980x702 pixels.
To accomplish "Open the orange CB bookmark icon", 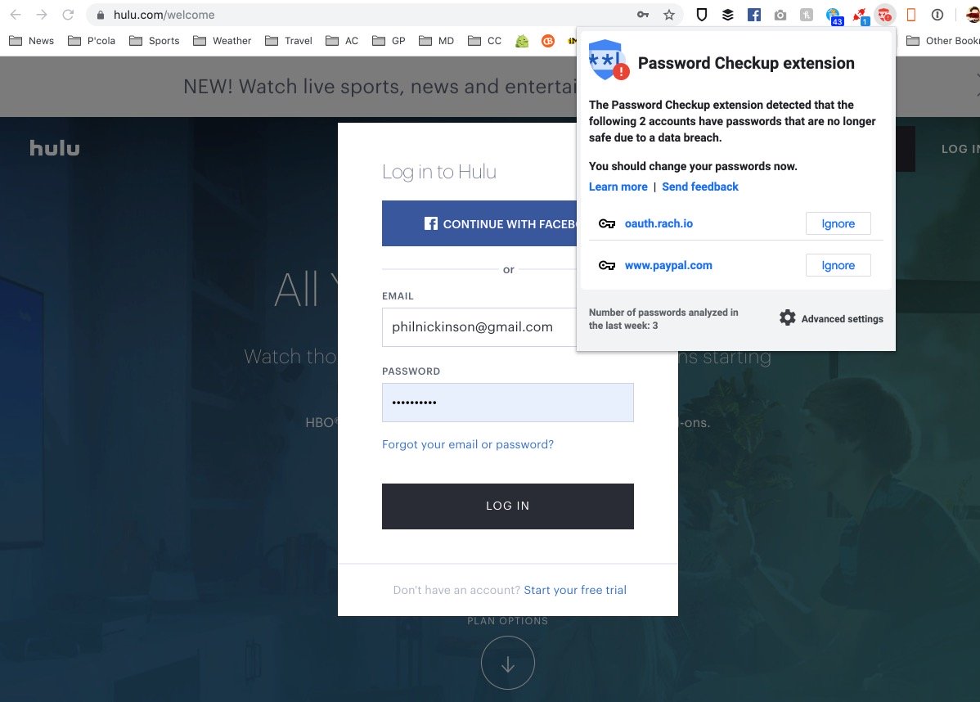I will click(x=547, y=41).
